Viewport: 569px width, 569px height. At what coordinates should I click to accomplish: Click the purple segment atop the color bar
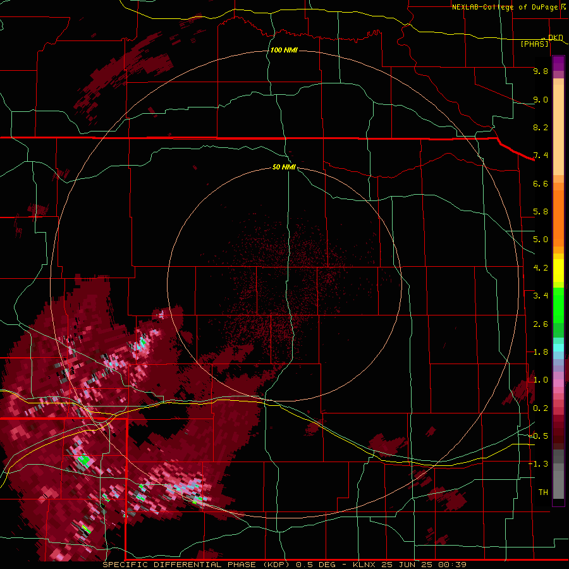558,63
